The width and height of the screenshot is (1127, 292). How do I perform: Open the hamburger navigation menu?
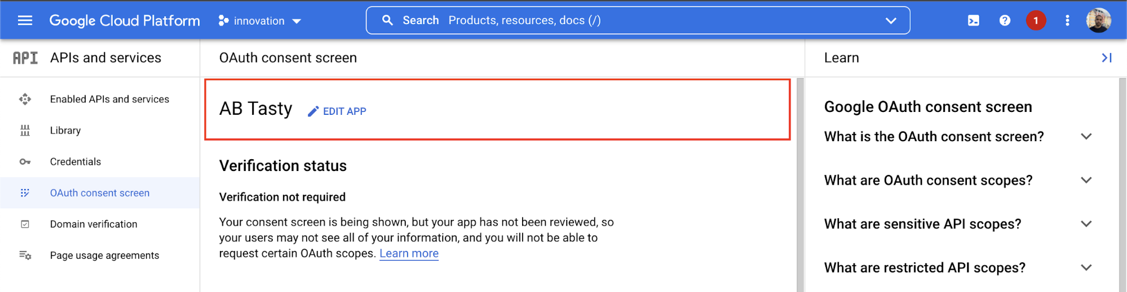(x=25, y=21)
